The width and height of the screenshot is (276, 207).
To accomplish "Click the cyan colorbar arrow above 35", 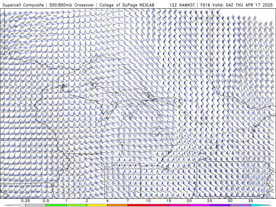I will [260, 205].
